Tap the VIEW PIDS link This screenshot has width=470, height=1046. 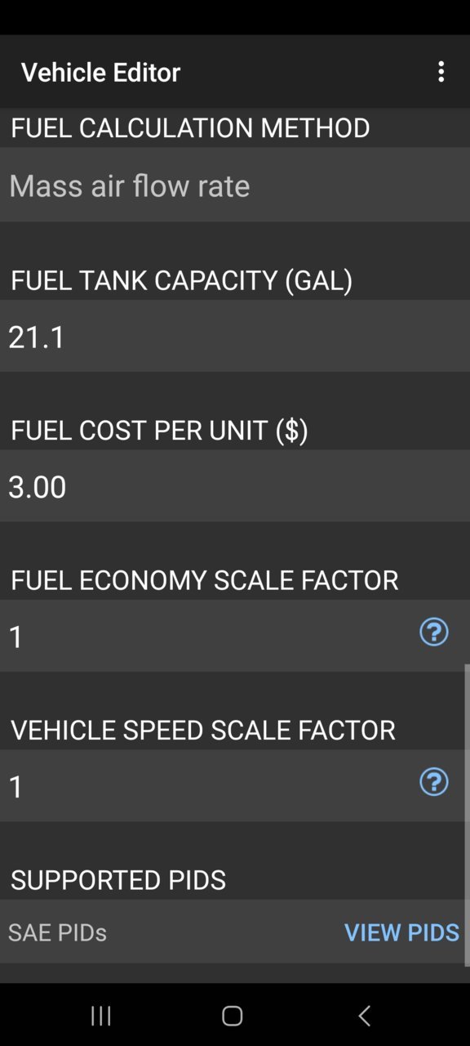click(401, 932)
